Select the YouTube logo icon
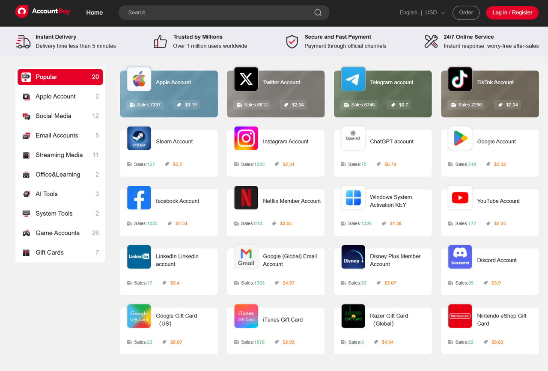 pyautogui.click(x=460, y=198)
